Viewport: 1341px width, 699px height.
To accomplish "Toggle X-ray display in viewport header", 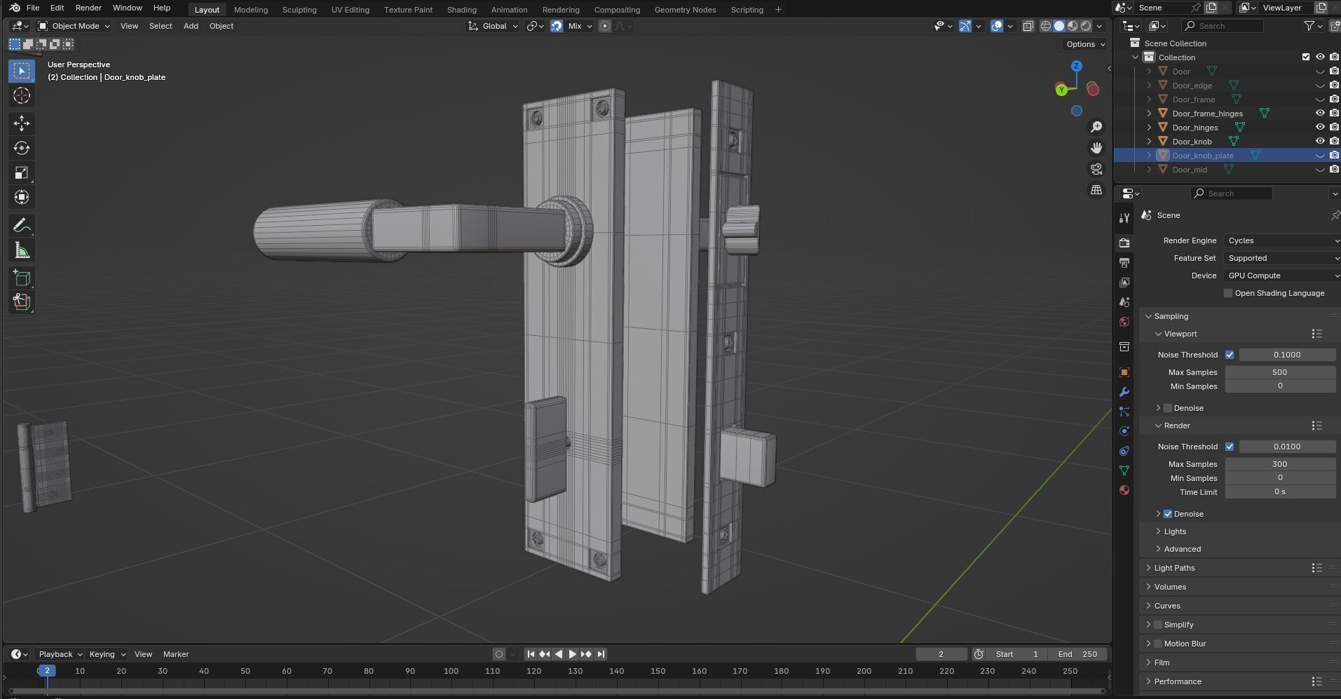I will point(1028,26).
